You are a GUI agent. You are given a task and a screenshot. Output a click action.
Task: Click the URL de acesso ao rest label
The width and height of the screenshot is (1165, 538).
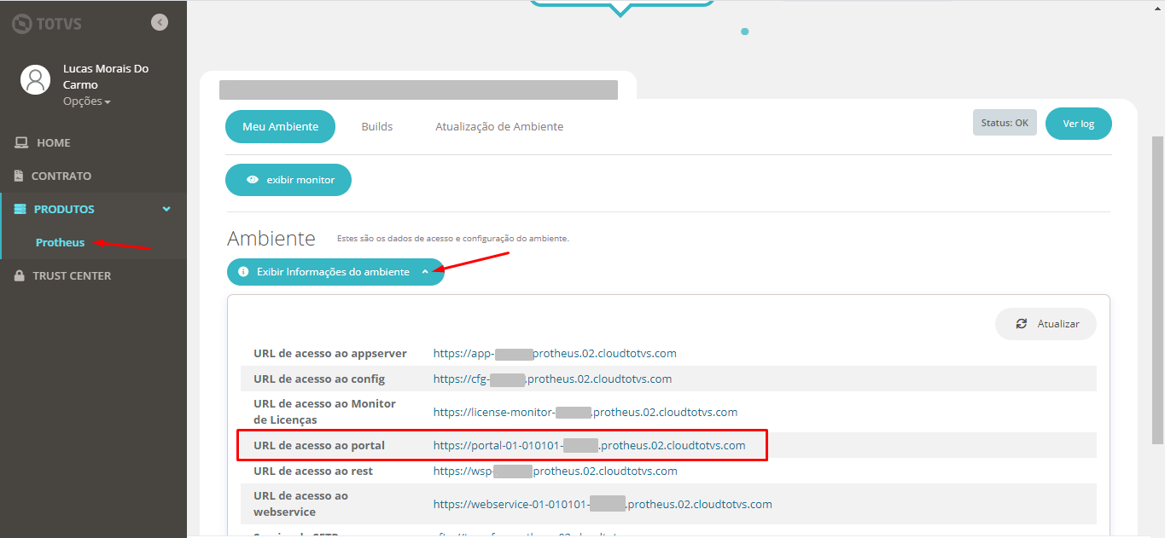click(313, 471)
